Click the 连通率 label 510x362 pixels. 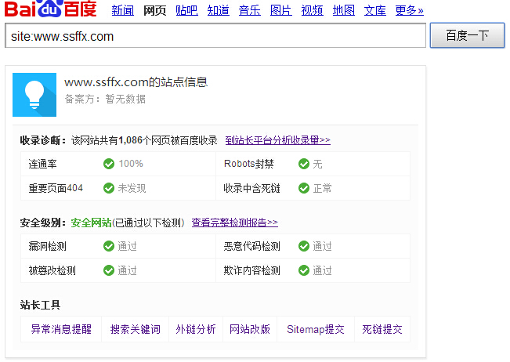(42, 164)
